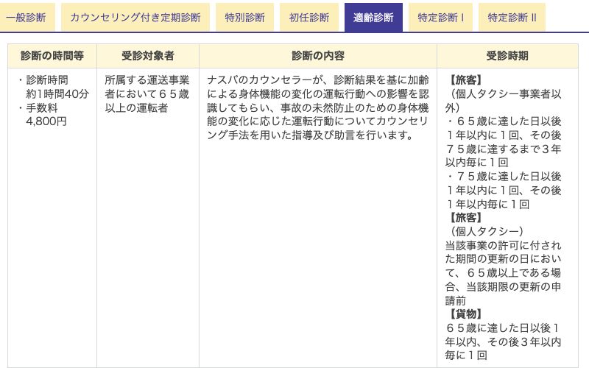Click the 受診時期 column header
Image resolution: width=589 pixels, height=368 pixels.
pyautogui.click(x=507, y=56)
